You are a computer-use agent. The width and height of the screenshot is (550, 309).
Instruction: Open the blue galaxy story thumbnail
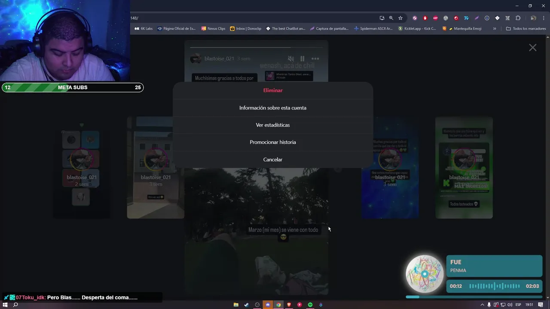pos(390,167)
